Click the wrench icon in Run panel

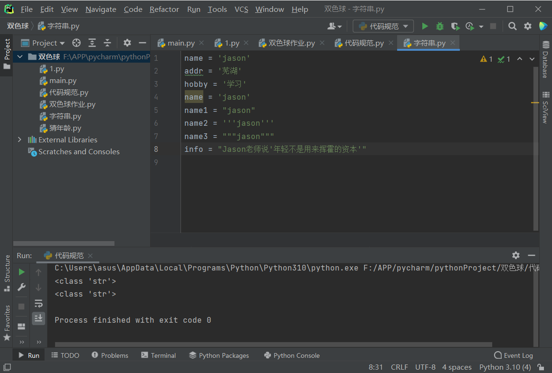[21, 287]
